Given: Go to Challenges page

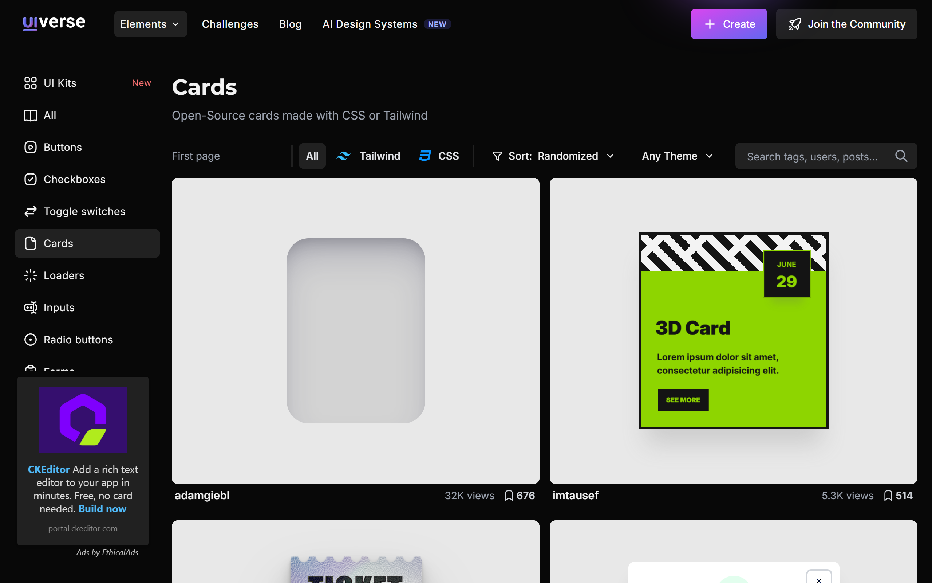Looking at the screenshot, I should pyautogui.click(x=230, y=24).
